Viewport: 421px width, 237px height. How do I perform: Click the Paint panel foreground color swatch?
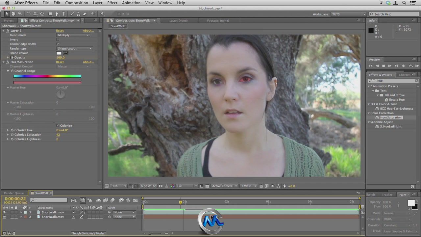[x=411, y=203]
